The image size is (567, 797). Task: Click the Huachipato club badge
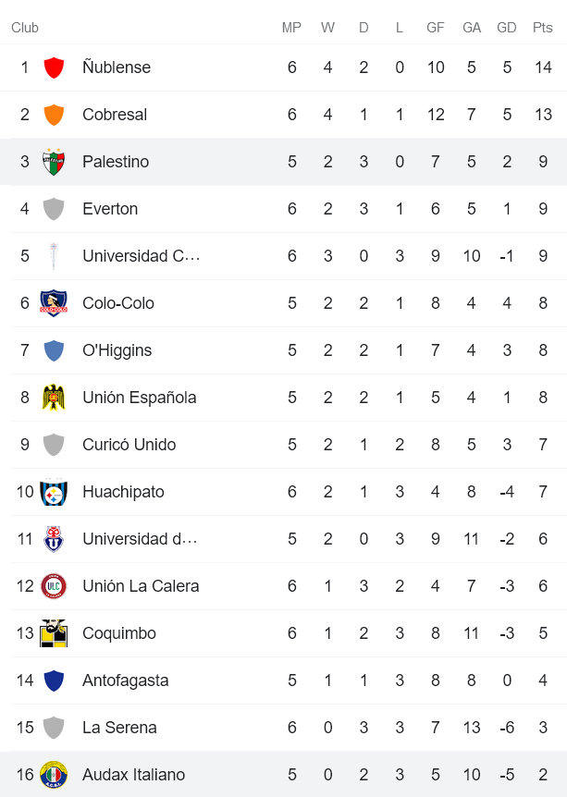click(x=54, y=492)
